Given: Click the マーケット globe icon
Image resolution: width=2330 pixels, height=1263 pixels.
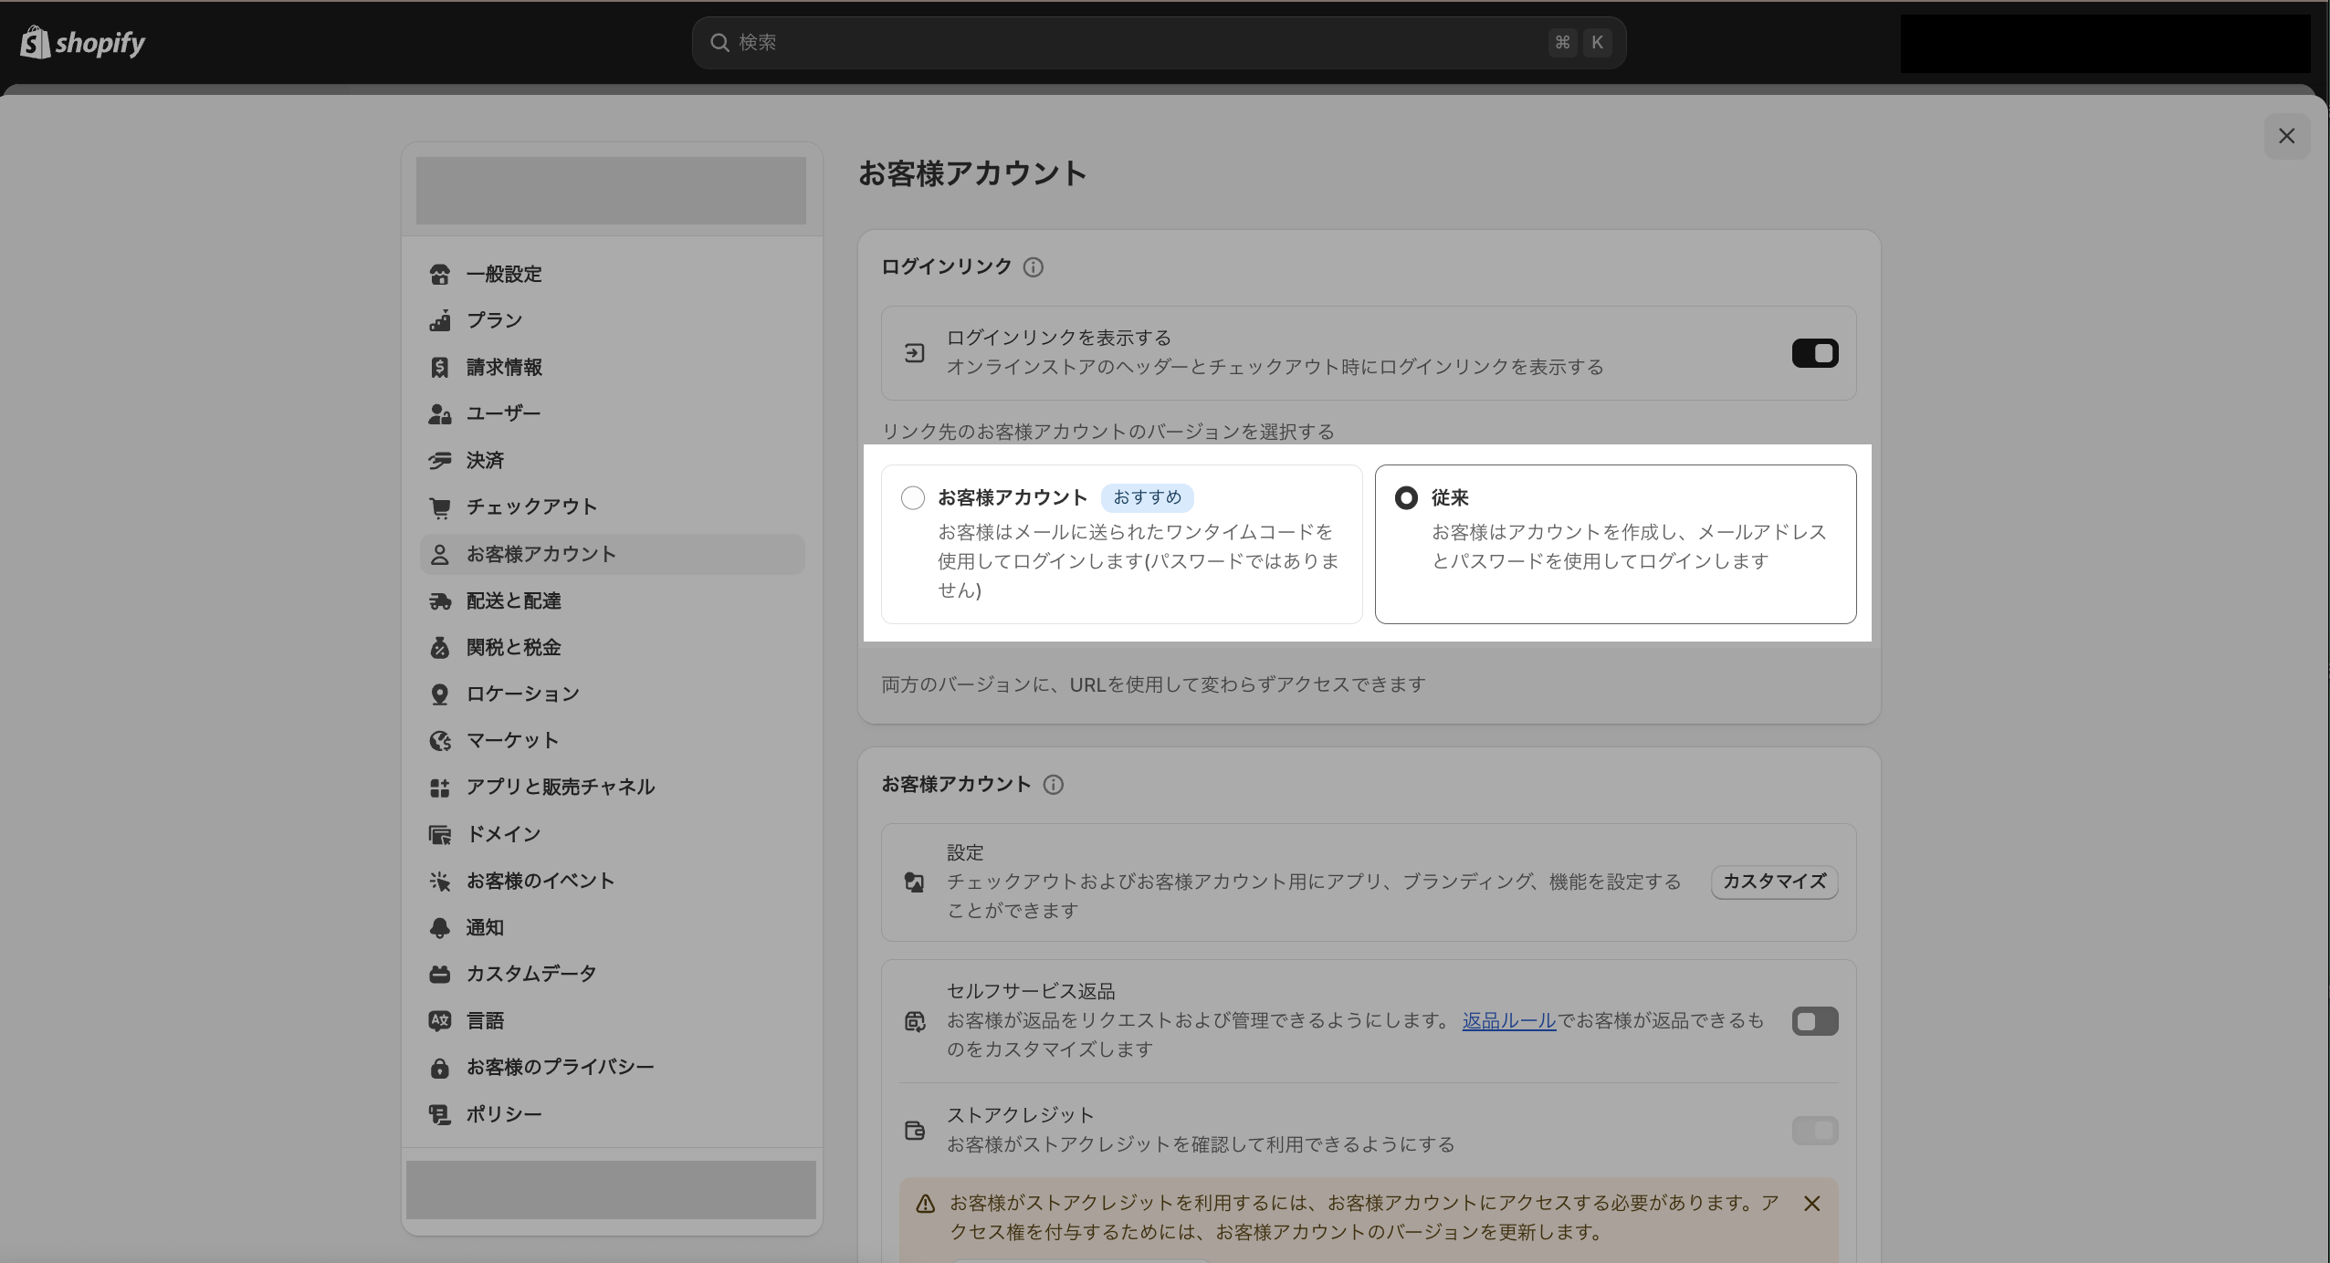Looking at the screenshot, I should pyautogui.click(x=439, y=740).
